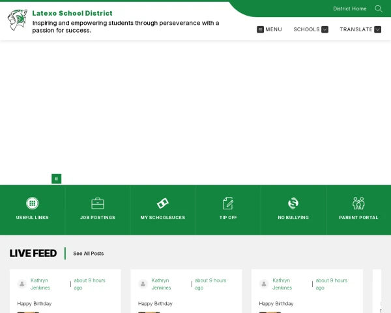The height and width of the screenshot is (313, 391).
Task: Click the hamburger Menu icon
Action: point(260,29)
